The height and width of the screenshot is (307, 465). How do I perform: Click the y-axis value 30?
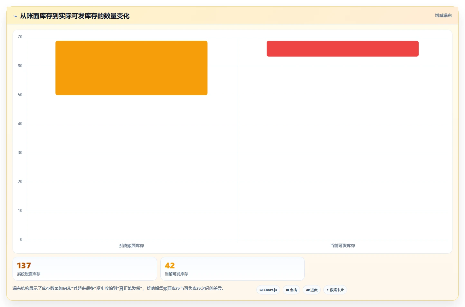(20, 153)
